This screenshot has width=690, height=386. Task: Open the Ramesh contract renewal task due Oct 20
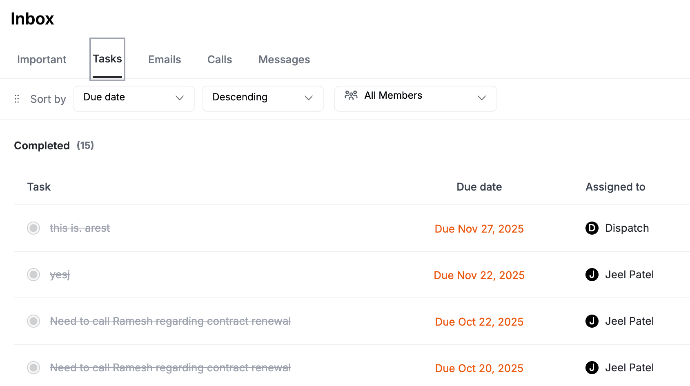[x=170, y=368]
